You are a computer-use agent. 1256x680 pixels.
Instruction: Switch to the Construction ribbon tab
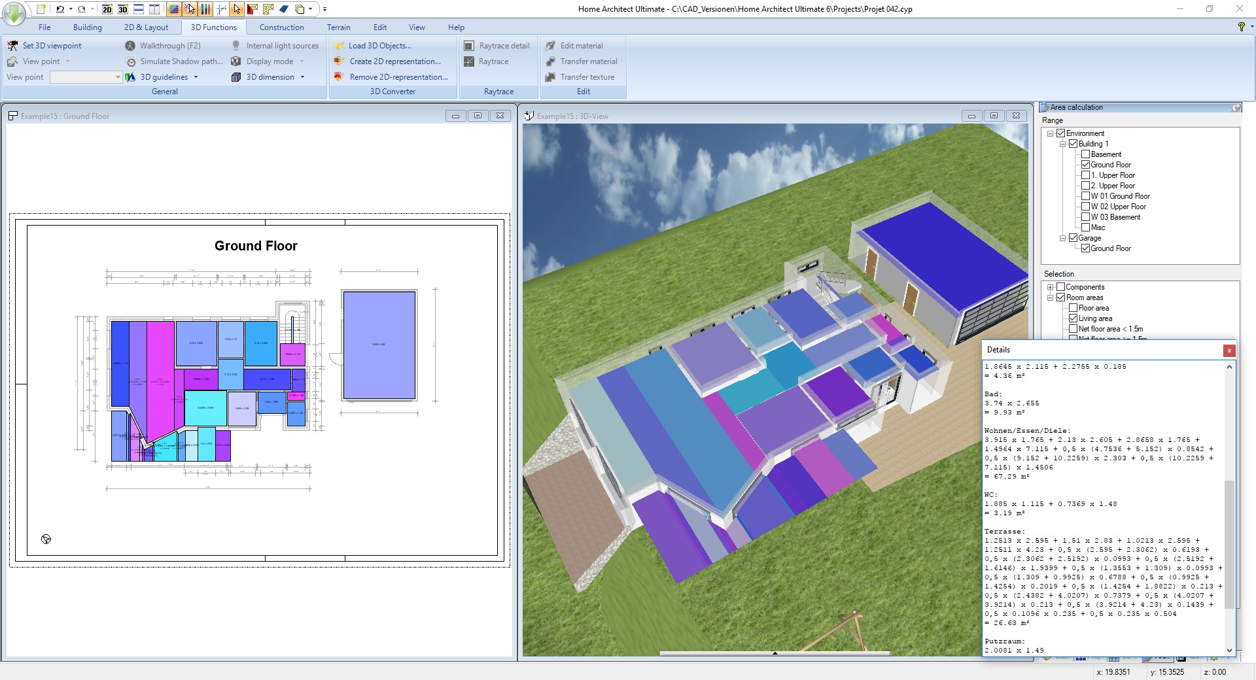(x=281, y=27)
